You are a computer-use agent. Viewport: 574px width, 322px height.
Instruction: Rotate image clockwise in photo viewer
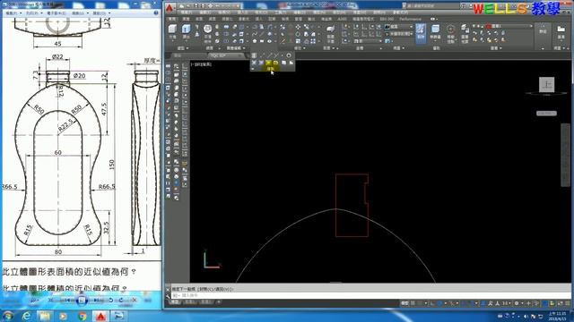tap(121, 301)
